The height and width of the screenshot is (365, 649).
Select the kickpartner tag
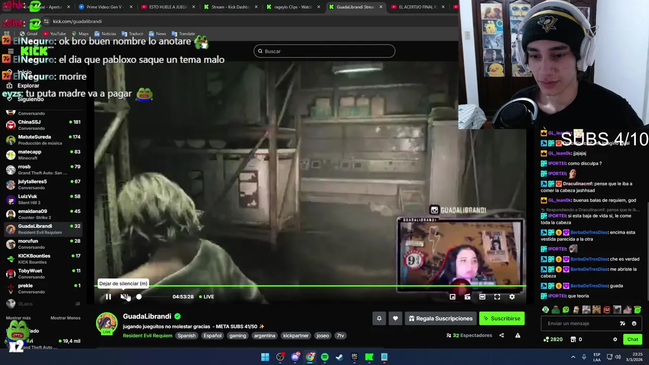coord(296,336)
